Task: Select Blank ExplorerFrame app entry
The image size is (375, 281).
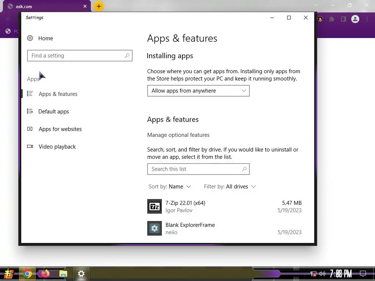Action: click(224, 228)
